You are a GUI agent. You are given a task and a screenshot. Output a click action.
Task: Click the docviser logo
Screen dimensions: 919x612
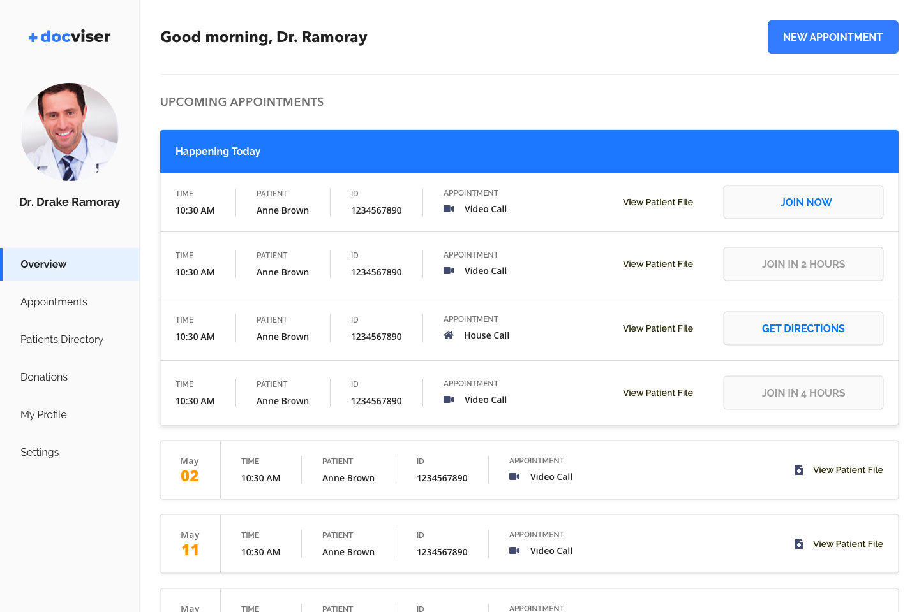pyautogui.click(x=70, y=37)
